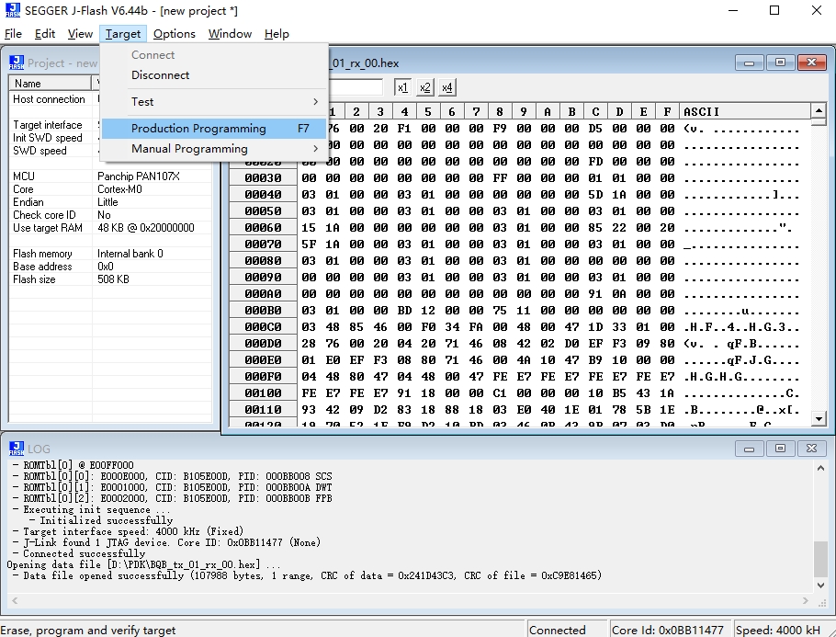Select the Base address row

pyautogui.click(x=111, y=267)
